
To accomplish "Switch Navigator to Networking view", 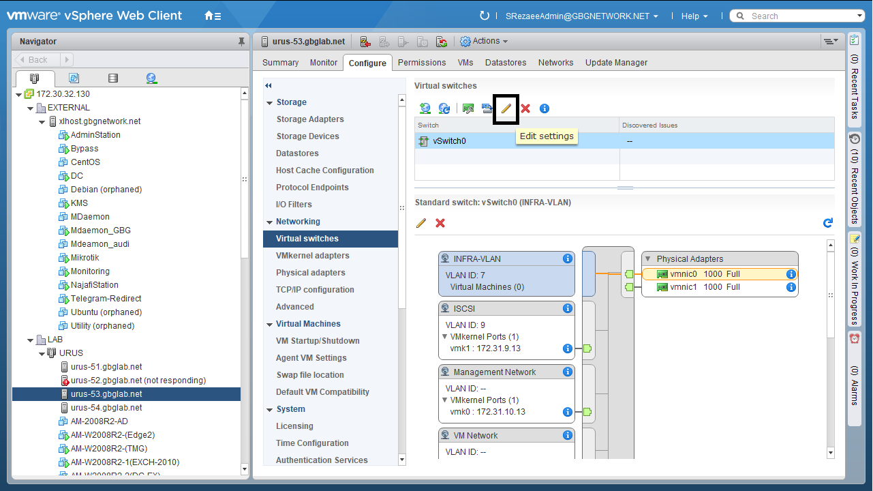I will tap(151, 78).
